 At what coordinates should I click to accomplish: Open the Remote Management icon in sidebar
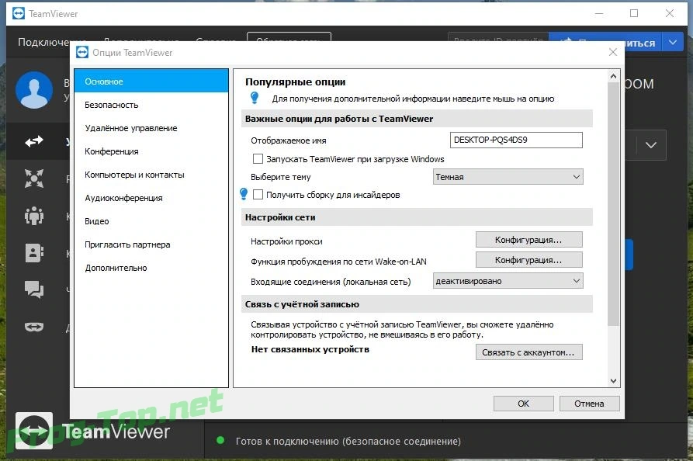[x=34, y=179]
